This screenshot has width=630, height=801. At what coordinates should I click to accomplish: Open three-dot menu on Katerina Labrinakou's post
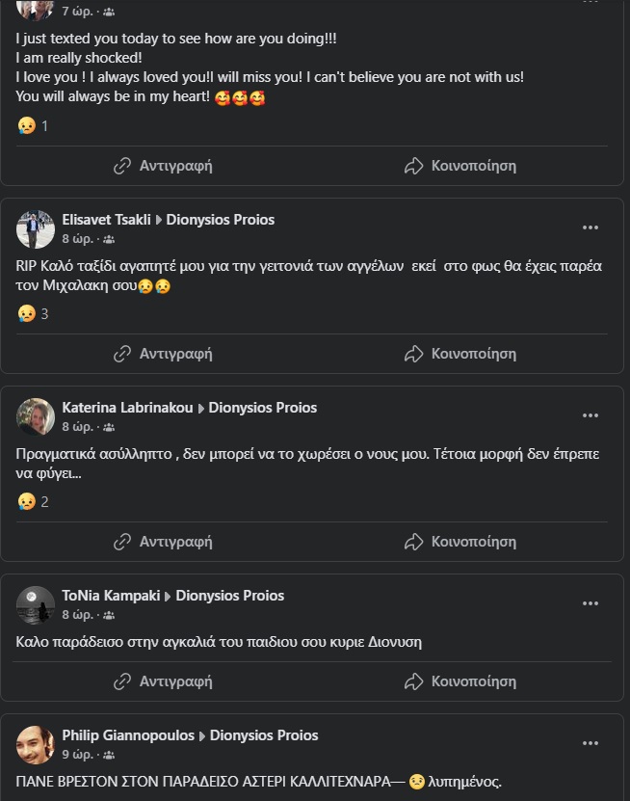[x=591, y=416]
